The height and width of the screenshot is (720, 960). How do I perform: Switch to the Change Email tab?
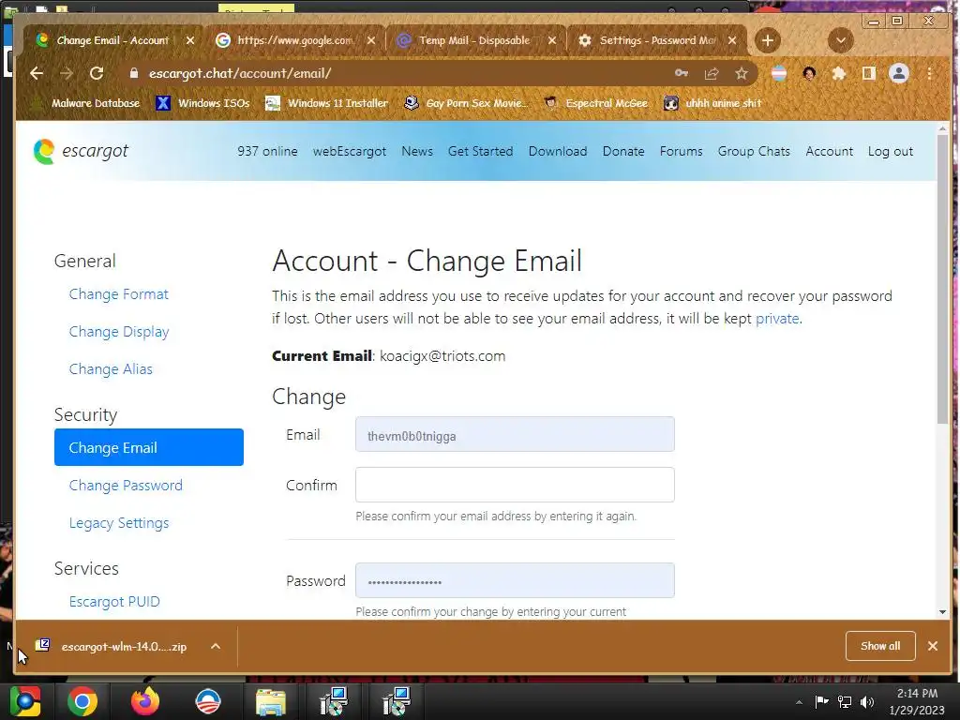pyautogui.click(x=112, y=40)
